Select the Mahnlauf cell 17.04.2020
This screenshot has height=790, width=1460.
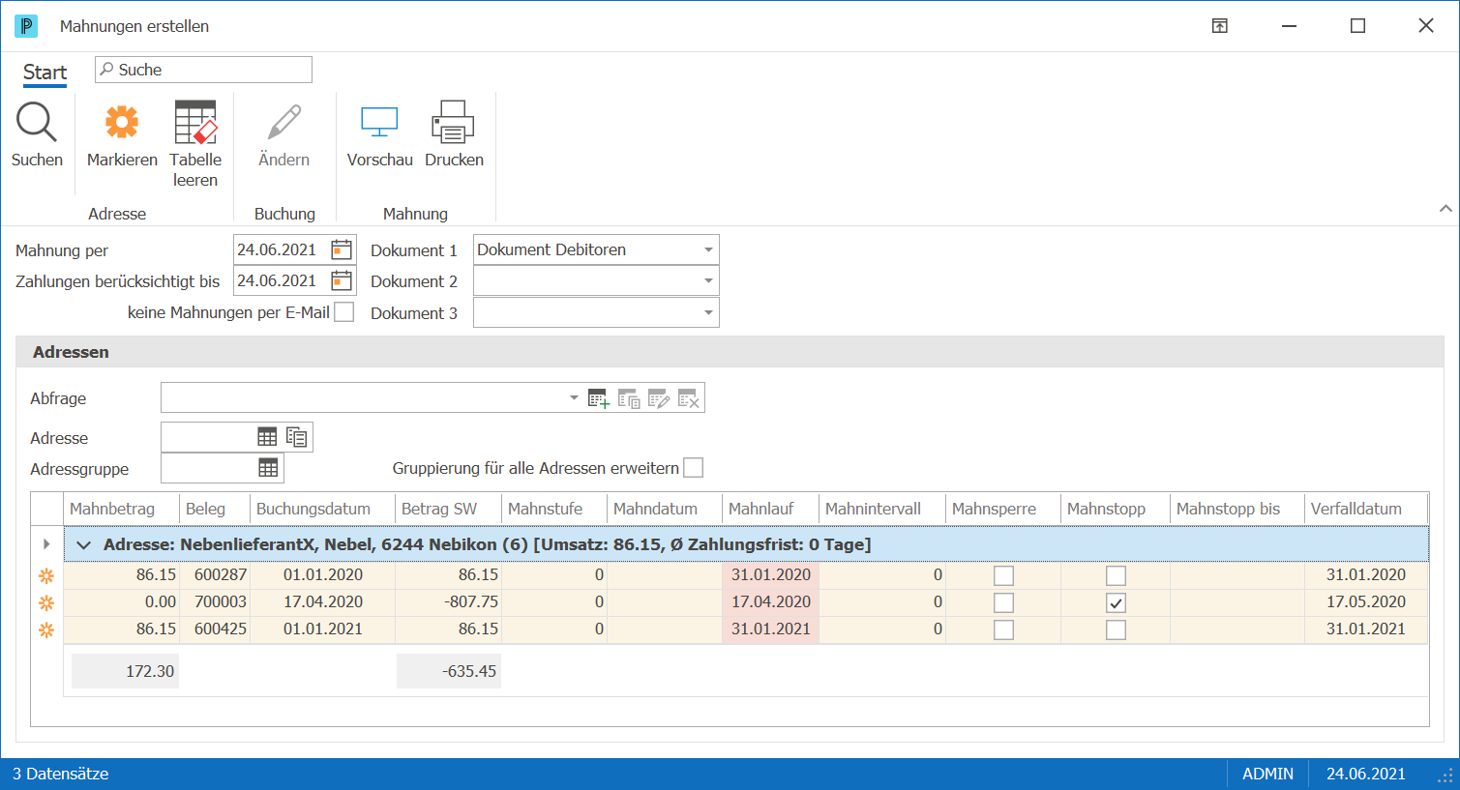[x=770, y=601]
